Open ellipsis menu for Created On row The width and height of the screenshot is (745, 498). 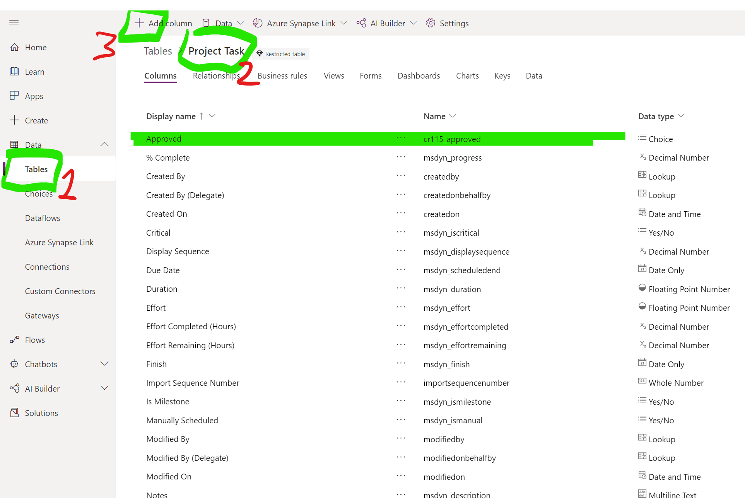point(401,213)
